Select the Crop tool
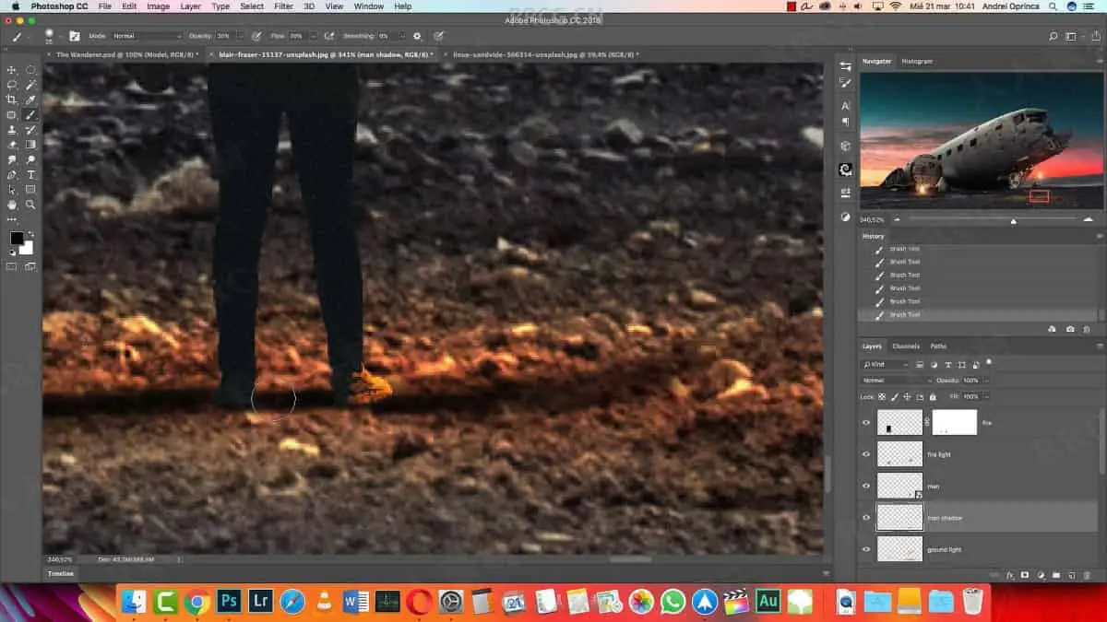This screenshot has height=622, width=1107. point(12,100)
